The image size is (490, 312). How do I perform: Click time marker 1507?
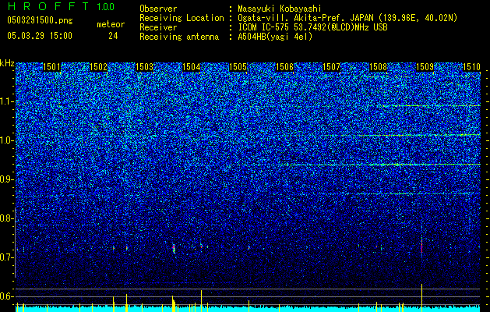tap(332, 67)
